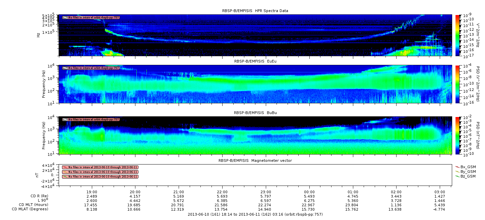Click the warning icon in the BuBu panel

[x=65, y=119]
